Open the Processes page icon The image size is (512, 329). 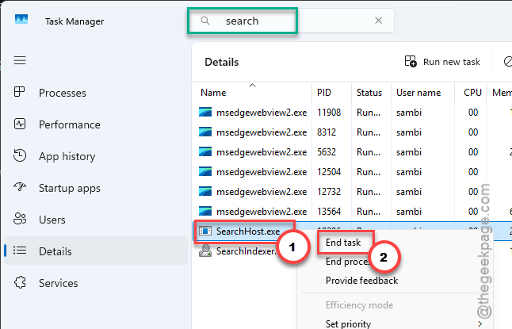[x=19, y=92]
